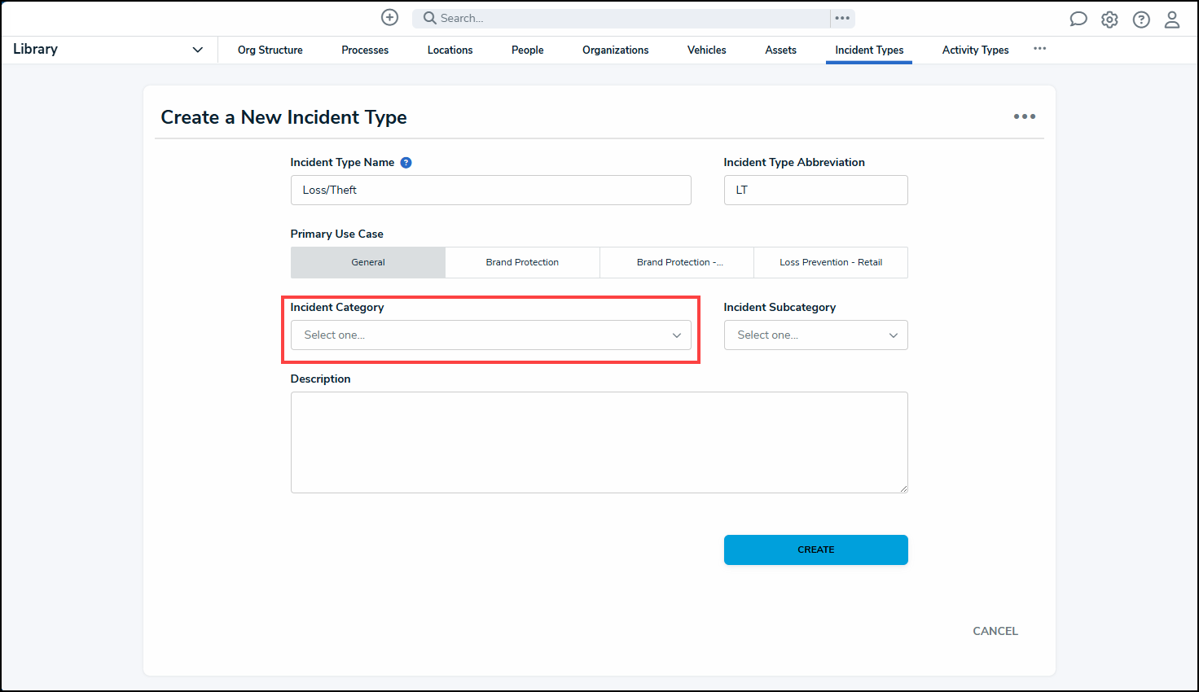Viewport: 1199px width, 692px height.
Task: Go to the Org Structure tab
Action: [270, 50]
